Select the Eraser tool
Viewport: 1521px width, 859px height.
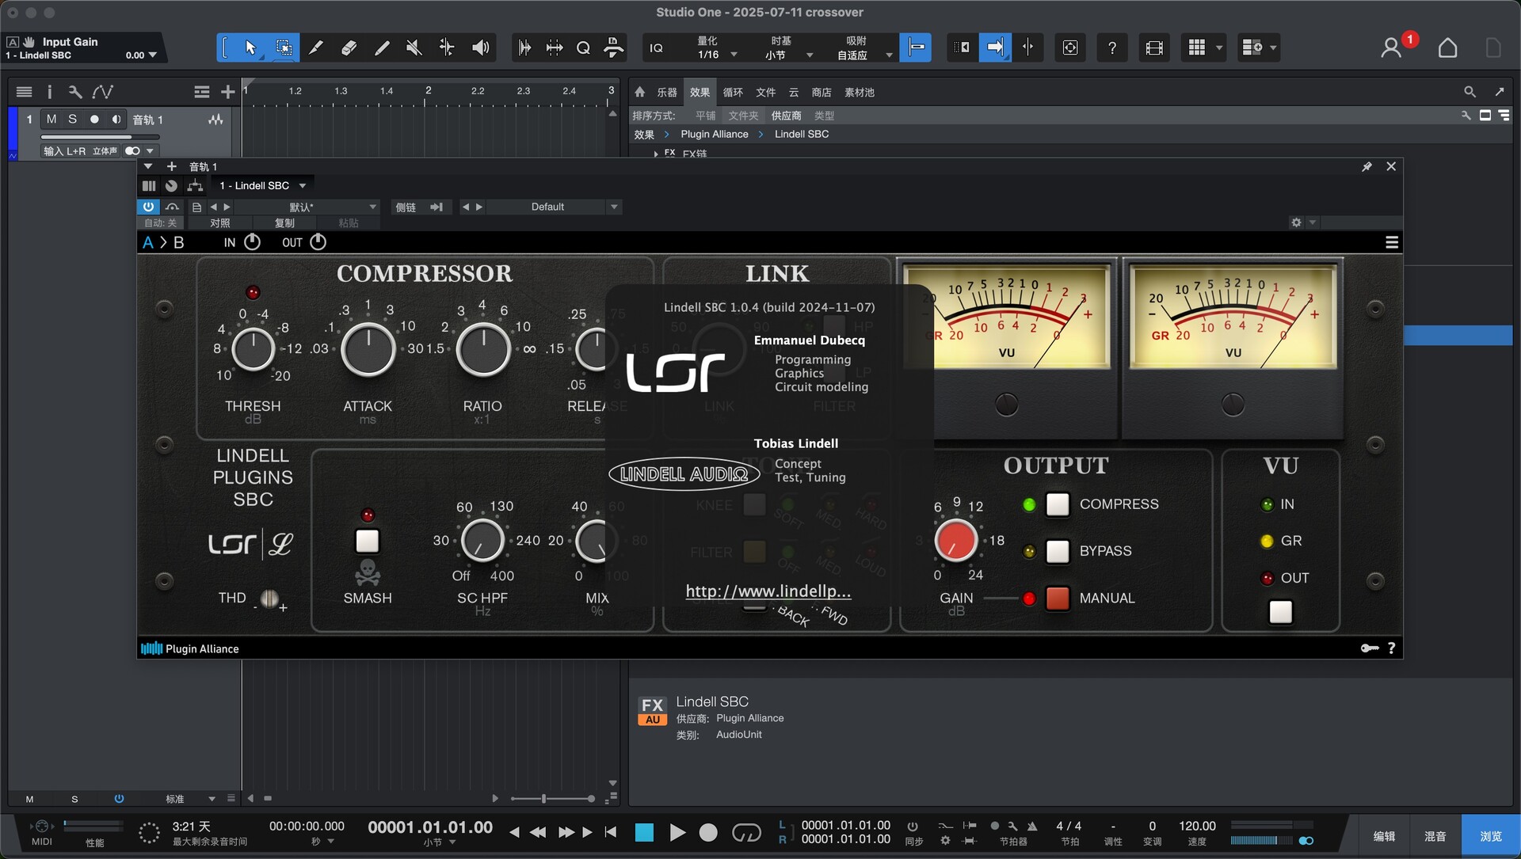(x=349, y=48)
